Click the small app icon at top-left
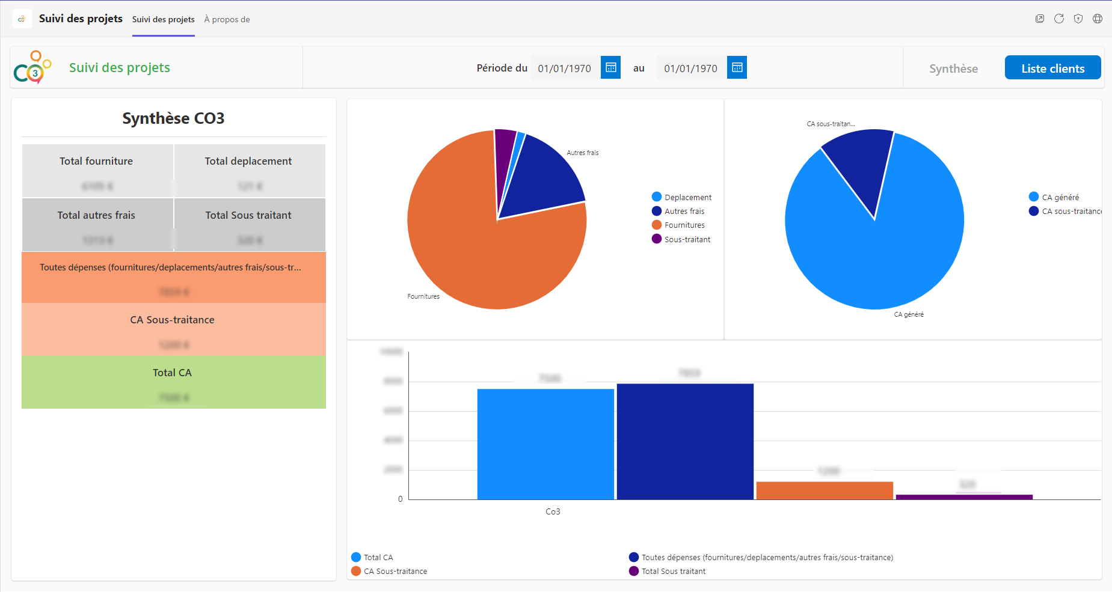1112x592 pixels. pyautogui.click(x=22, y=19)
